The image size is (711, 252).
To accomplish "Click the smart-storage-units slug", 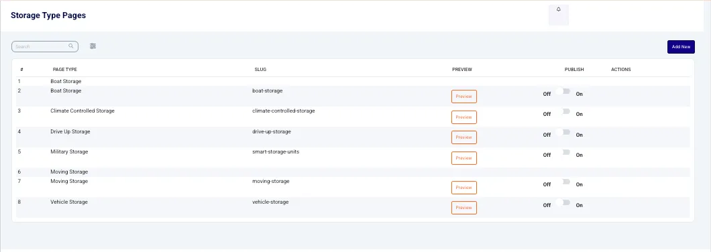I will (276, 151).
